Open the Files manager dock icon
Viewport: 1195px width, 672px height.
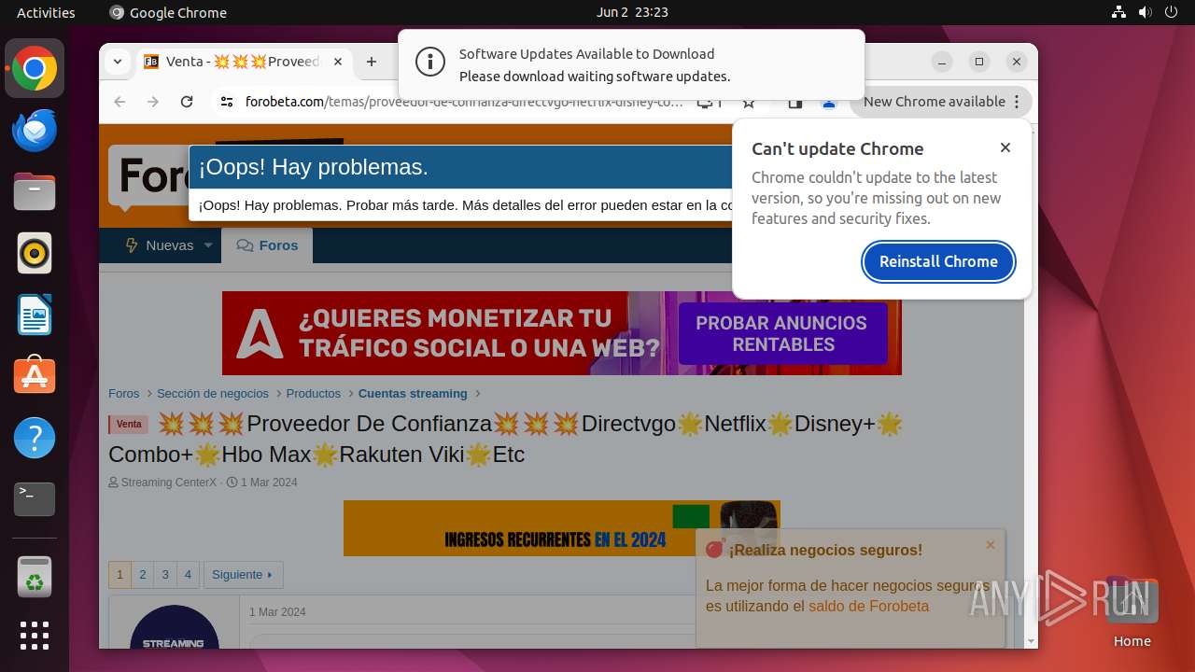coord(35,191)
